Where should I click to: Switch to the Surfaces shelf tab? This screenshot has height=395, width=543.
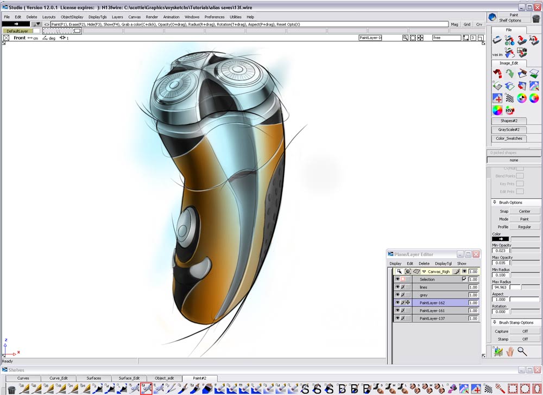pyautogui.click(x=94, y=378)
